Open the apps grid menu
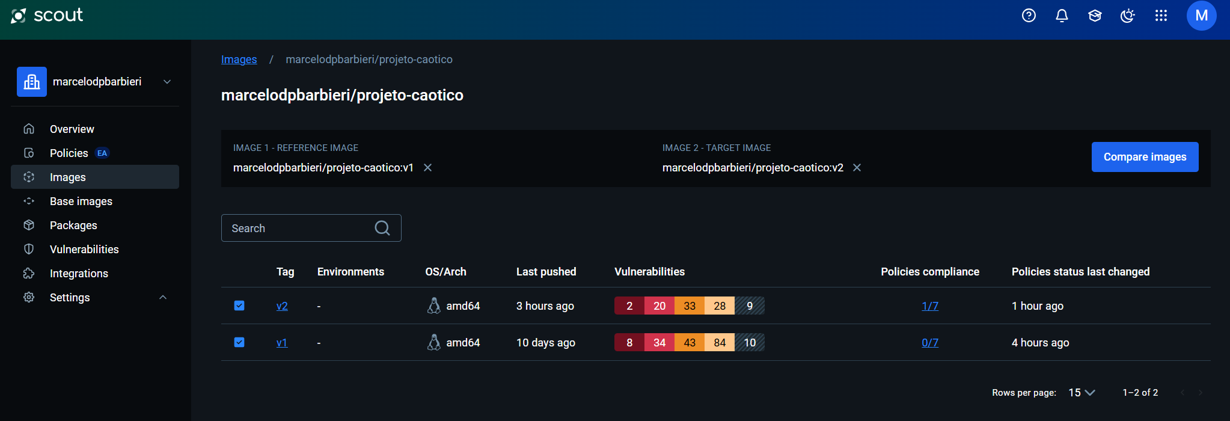Viewport: 1230px width, 421px height. tap(1161, 16)
